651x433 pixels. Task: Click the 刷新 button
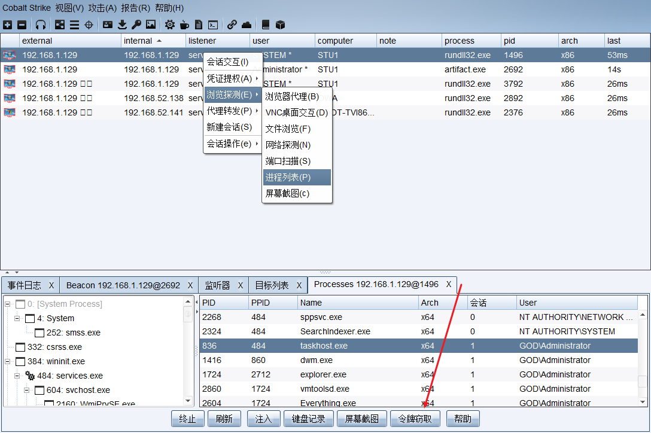(224, 419)
